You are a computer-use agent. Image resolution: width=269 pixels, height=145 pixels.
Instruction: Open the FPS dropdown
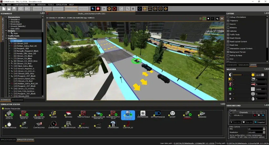[264, 129]
